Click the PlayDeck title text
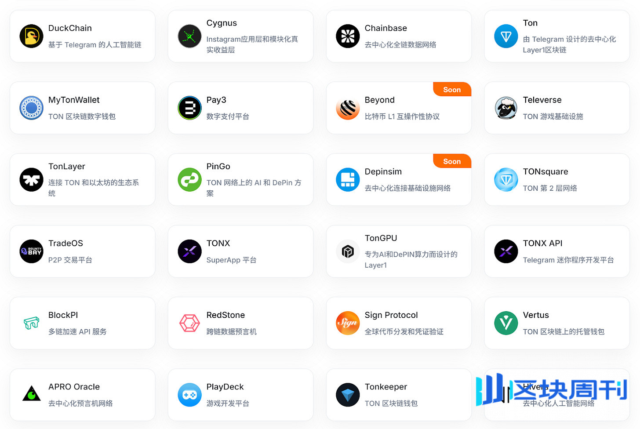The width and height of the screenshot is (640, 429). (225, 387)
